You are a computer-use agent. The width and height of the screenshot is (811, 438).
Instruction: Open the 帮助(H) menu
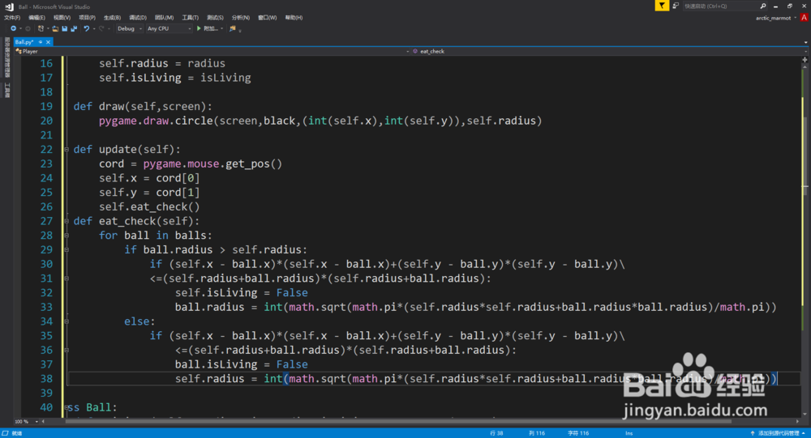coord(294,18)
